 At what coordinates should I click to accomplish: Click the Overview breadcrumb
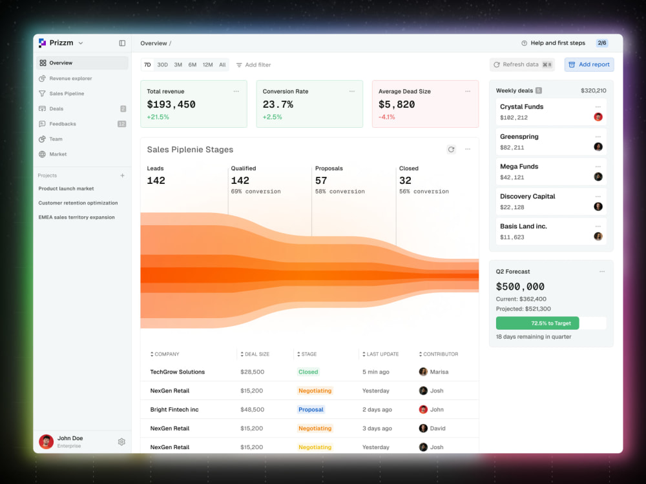(x=154, y=43)
